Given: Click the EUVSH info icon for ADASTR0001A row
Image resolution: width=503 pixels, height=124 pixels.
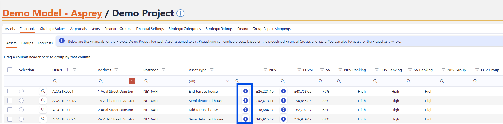Looking at the screenshot, I should coord(283,101).
